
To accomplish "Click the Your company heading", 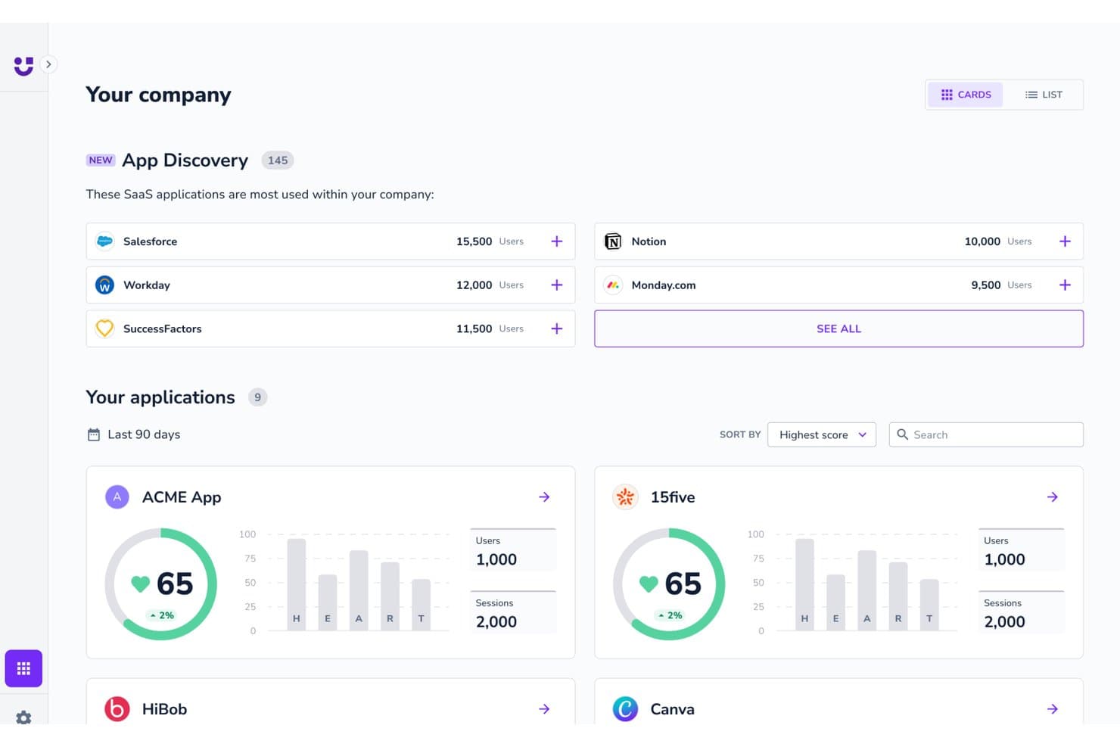I will (158, 95).
